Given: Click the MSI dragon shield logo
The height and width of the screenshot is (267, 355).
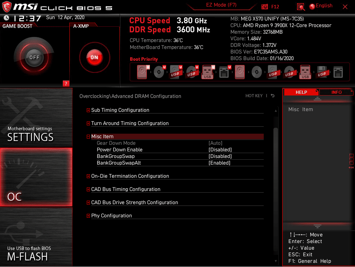Looking at the screenshot, I should (x=7, y=7).
